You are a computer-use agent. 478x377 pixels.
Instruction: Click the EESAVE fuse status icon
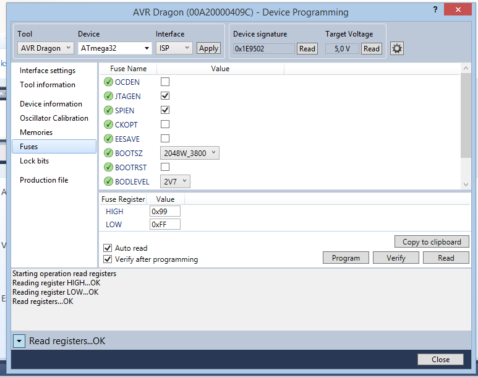pos(108,139)
